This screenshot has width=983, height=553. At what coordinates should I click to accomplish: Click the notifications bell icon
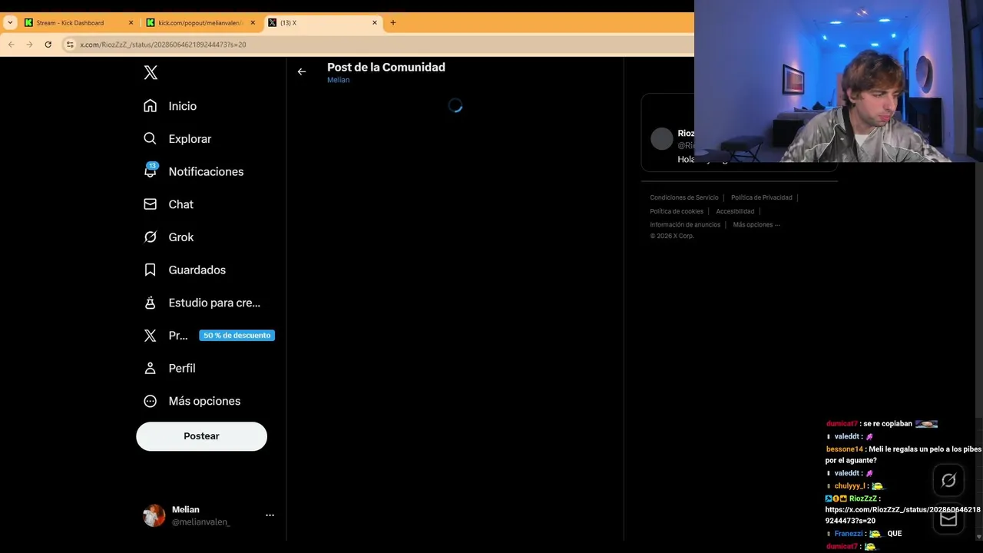pyautogui.click(x=151, y=172)
